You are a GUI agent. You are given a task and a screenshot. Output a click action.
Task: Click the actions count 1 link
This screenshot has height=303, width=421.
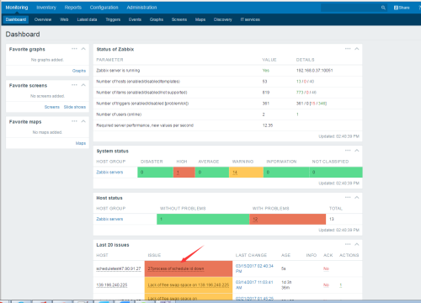[341, 285]
